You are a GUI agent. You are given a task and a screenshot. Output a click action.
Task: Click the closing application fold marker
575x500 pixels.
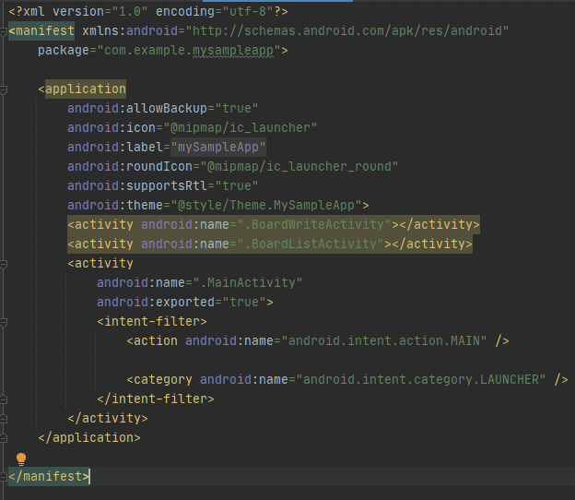coord(4,438)
